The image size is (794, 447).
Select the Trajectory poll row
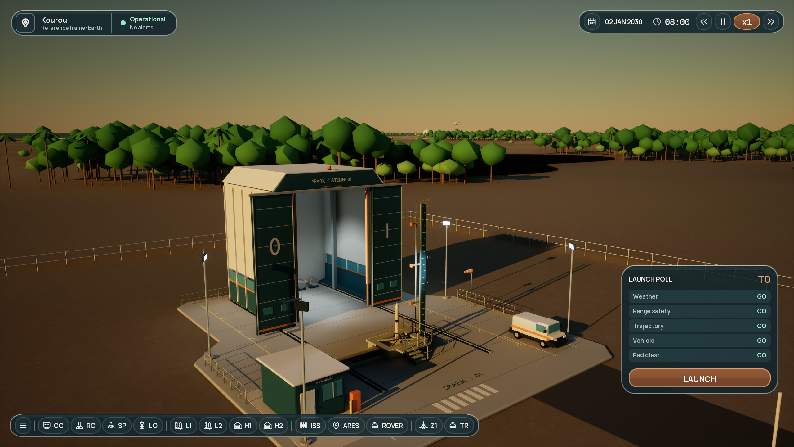click(x=699, y=326)
